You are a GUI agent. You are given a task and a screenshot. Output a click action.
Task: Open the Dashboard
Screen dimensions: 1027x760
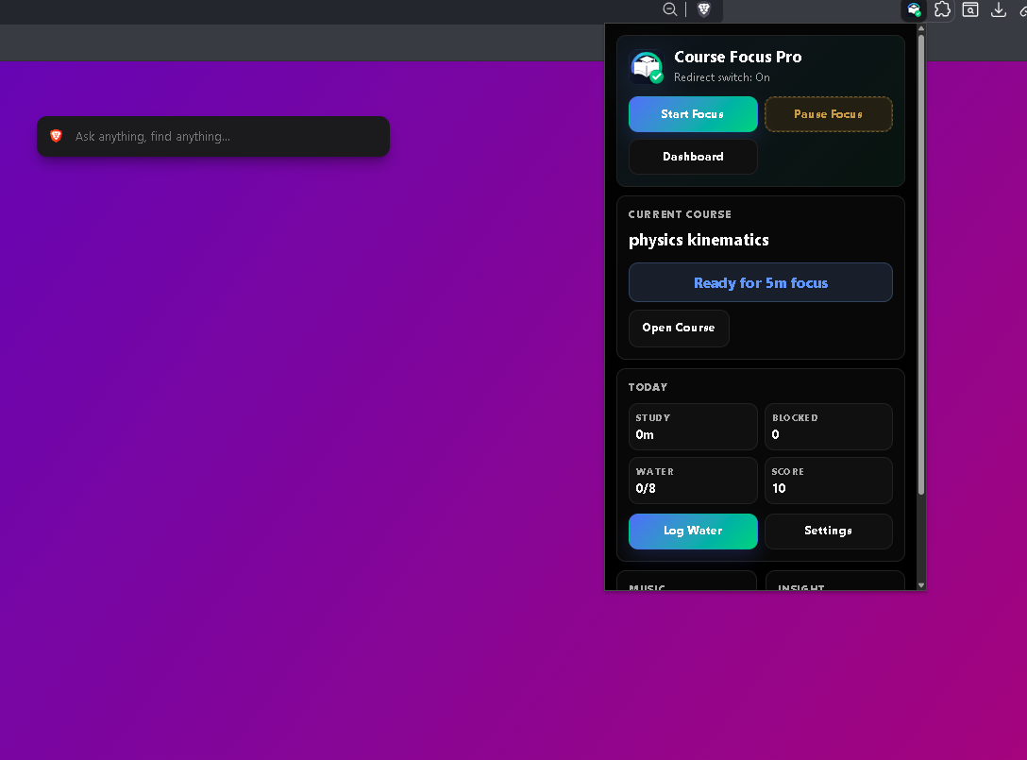[693, 157]
